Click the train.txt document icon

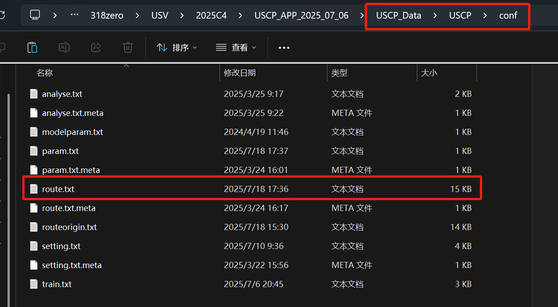click(34, 284)
